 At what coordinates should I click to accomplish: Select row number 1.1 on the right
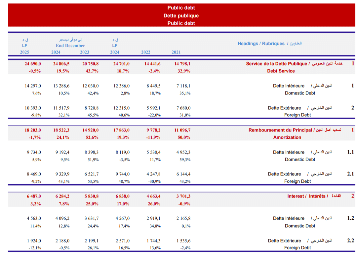pos(350,152)
